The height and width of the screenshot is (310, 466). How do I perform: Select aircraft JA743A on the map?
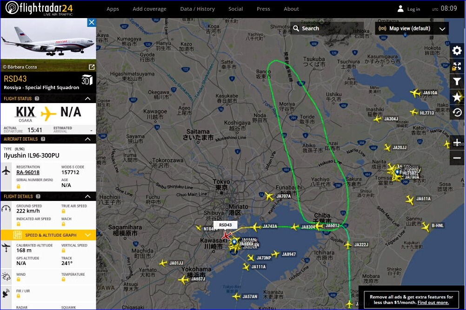point(255,227)
